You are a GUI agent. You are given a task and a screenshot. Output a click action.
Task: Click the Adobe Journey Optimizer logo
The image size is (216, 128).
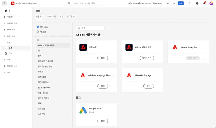(x=13, y=3)
